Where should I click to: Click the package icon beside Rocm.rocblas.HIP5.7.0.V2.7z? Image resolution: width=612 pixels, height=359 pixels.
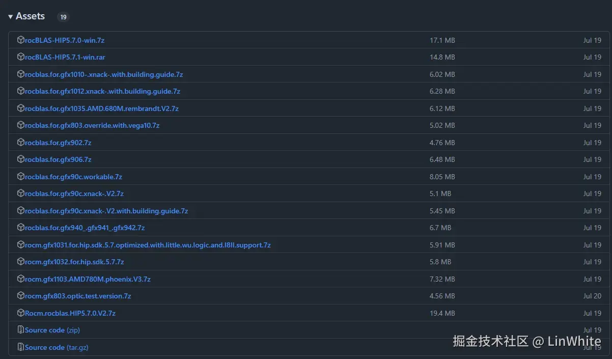click(20, 313)
